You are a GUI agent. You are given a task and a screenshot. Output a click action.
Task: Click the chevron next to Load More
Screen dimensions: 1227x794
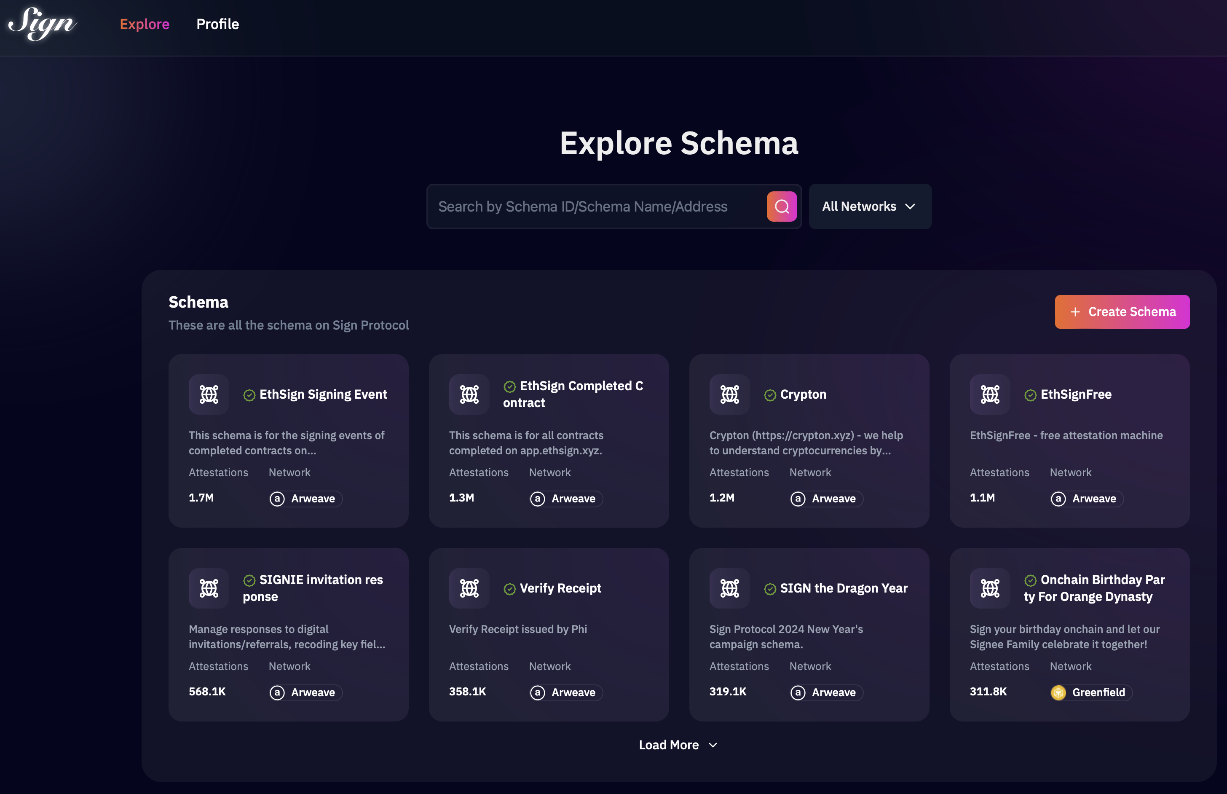point(713,745)
